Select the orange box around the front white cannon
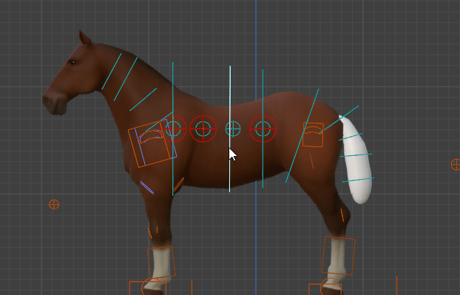Screen dimensions: 460x295 tap(161, 262)
